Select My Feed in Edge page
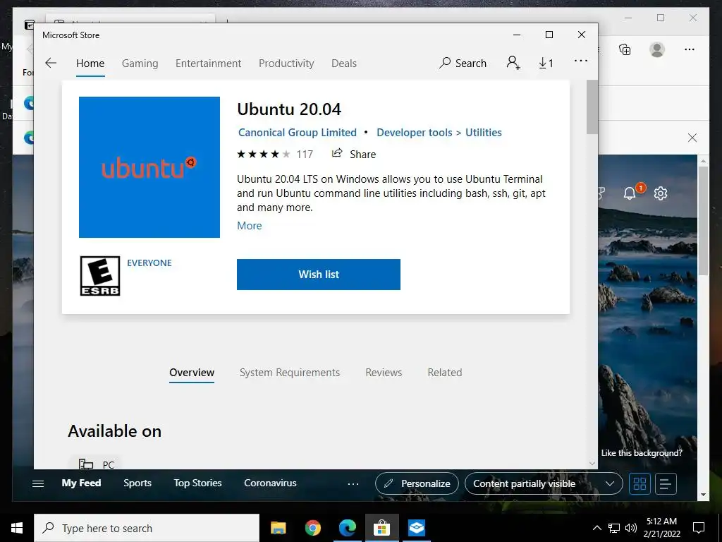Screen dimensions: 722x542 click(82, 483)
